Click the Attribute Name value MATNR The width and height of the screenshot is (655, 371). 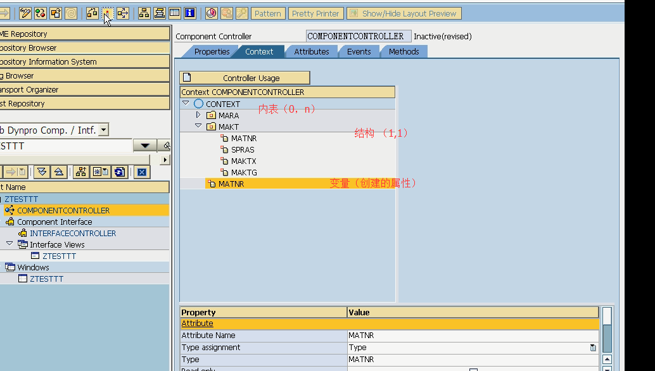click(473, 336)
